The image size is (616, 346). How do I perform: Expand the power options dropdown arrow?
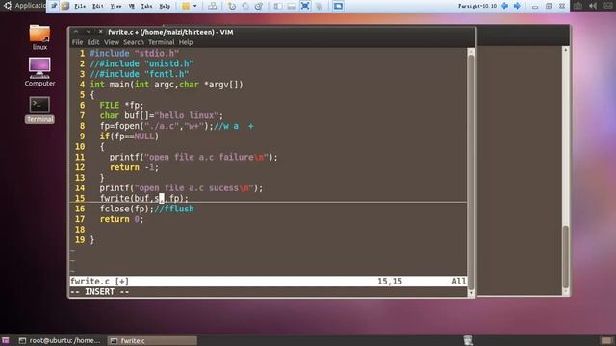pos(194,6)
